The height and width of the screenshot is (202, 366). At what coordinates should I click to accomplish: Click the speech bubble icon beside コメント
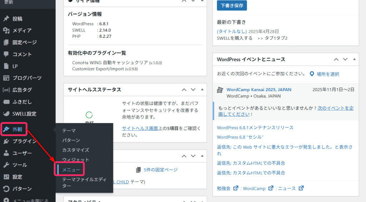pyautogui.click(x=6, y=54)
